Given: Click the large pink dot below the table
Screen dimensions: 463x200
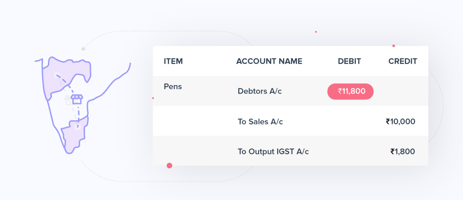Looking at the screenshot, I should coord(170,166).
